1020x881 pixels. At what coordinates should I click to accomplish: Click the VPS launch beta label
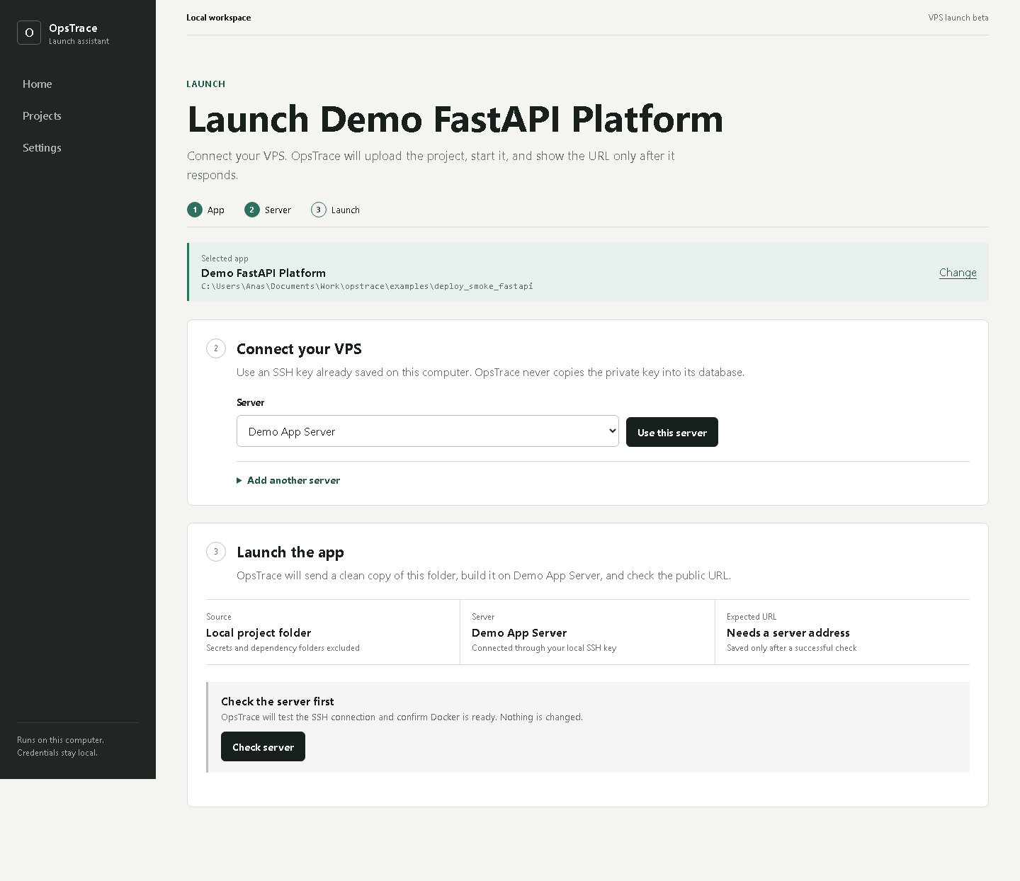pos(958,18)
